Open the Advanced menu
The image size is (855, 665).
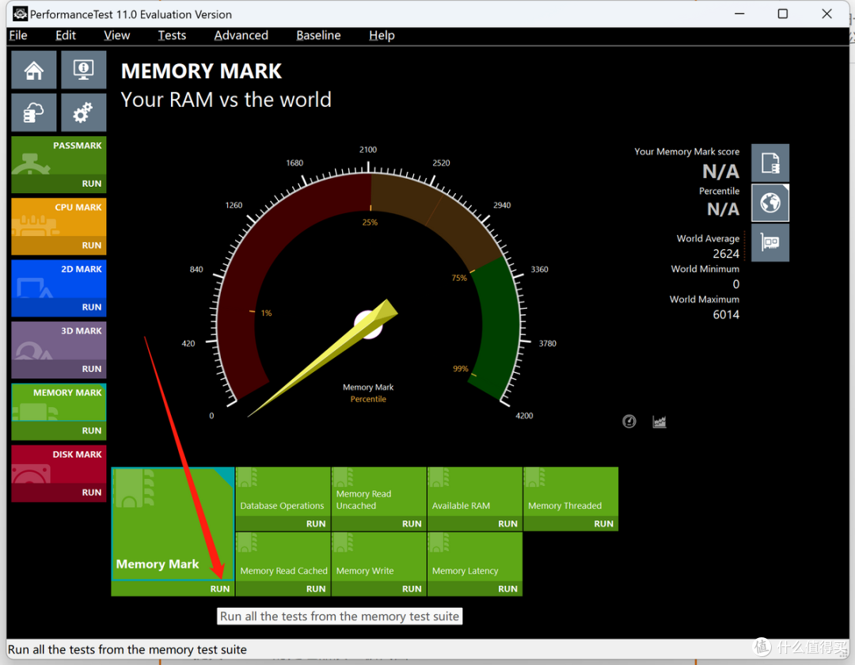coord(241,36)
